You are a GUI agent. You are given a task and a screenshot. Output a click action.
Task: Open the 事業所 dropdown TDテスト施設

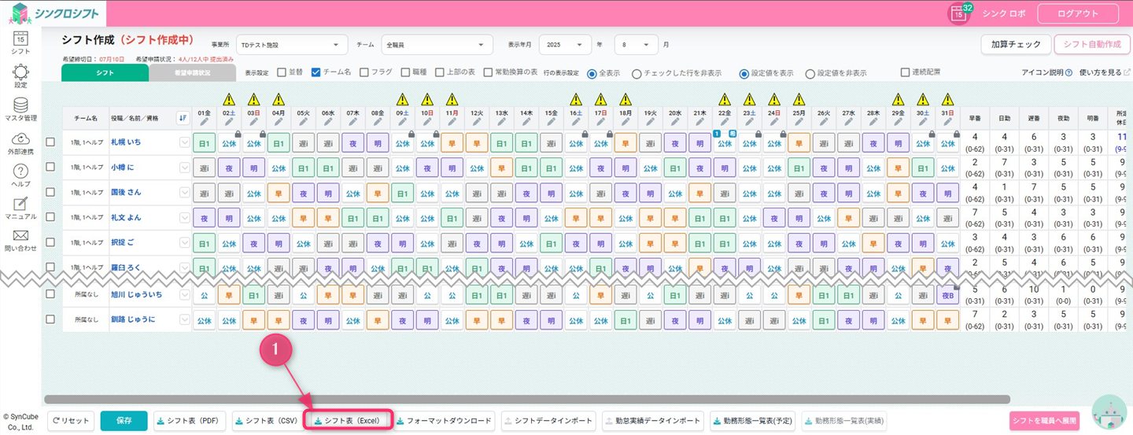[x=292, y=45]
